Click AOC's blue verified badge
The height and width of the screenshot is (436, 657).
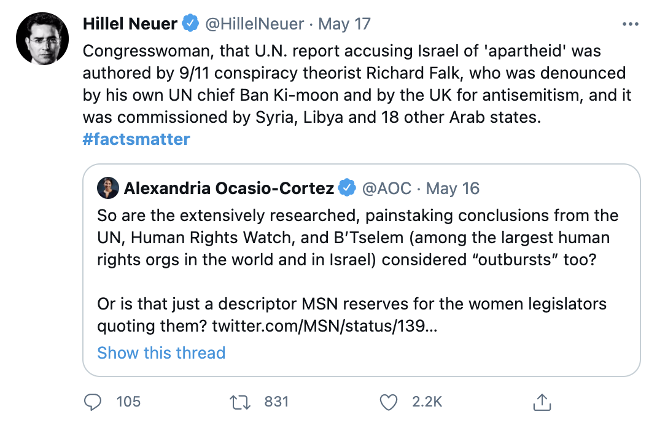347,188
